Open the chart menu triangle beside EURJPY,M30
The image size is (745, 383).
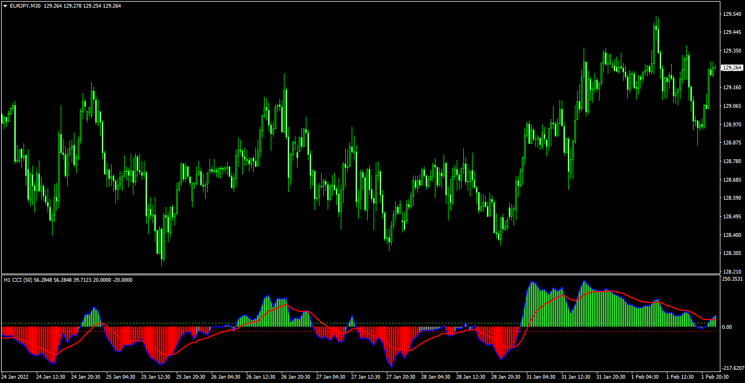click(x=5, y=5)
